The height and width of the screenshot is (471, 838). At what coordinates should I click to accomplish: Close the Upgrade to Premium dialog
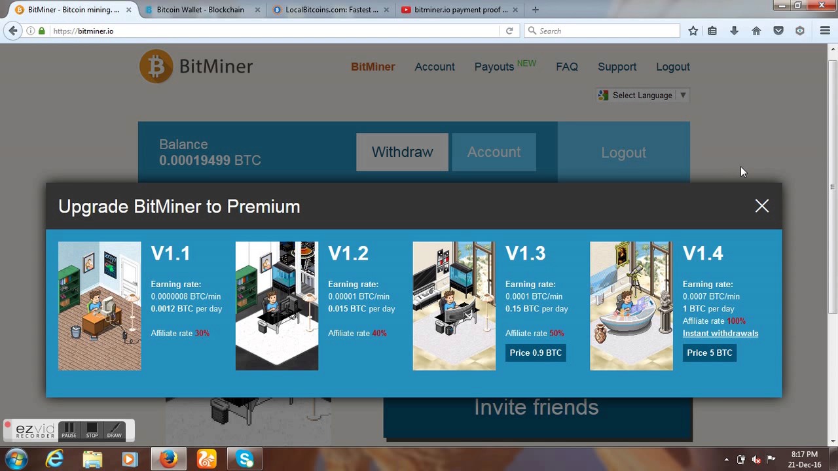761,206
